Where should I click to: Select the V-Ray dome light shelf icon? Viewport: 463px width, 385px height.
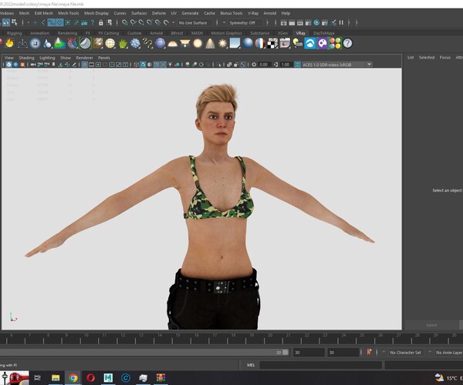172,44
